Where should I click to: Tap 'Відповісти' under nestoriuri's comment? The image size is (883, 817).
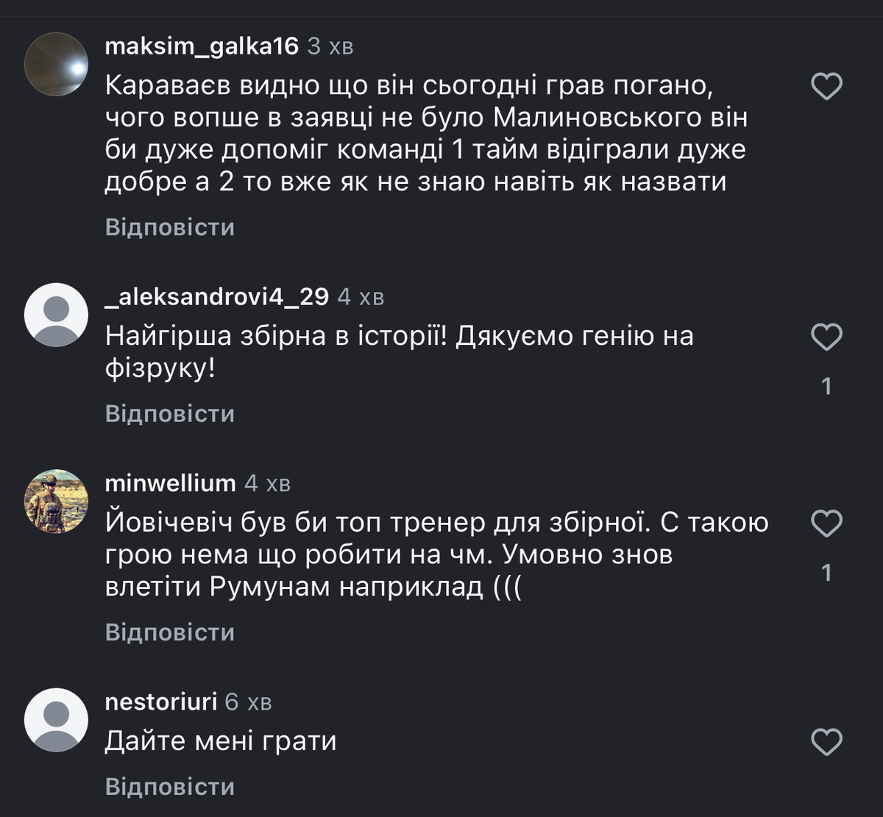coord(170,787)
